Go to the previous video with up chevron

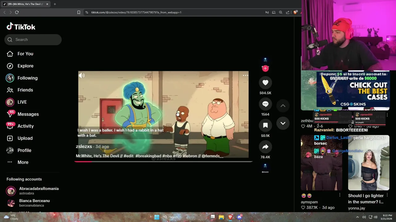(x=283, y=106)
